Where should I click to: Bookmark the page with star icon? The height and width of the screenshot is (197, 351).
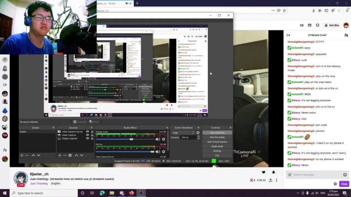pos(284,10)
